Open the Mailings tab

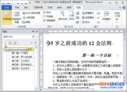[x=59, y=8]
